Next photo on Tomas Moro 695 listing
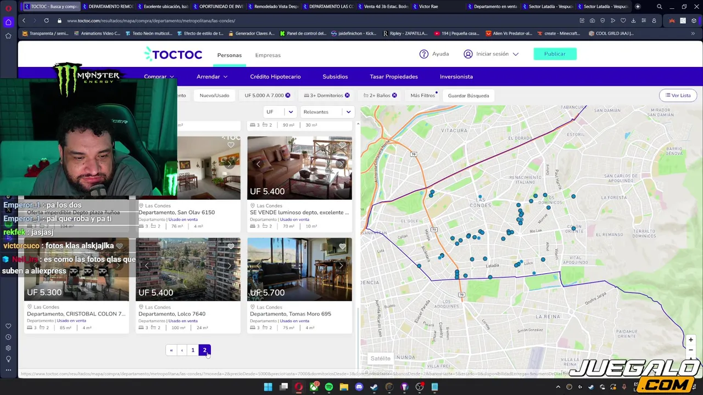The width and height of the screenshot is (703, 395). tap(341, 266)
